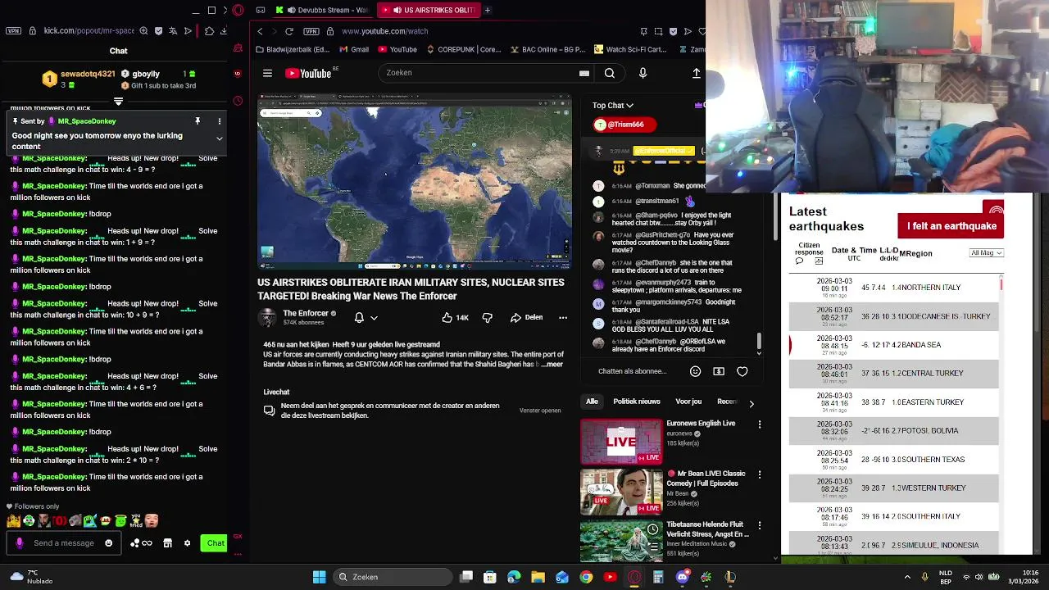Click the YouTube logo

pos(308,74)
